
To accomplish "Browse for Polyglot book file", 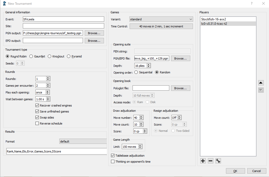I will coord(181,88).
